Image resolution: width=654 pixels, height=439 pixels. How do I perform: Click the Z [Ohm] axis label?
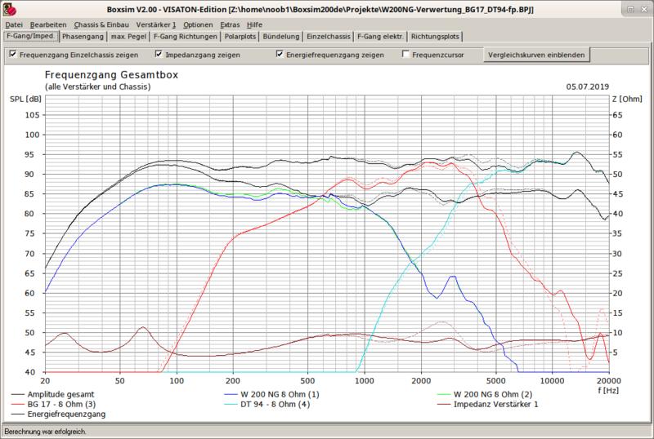627,99
